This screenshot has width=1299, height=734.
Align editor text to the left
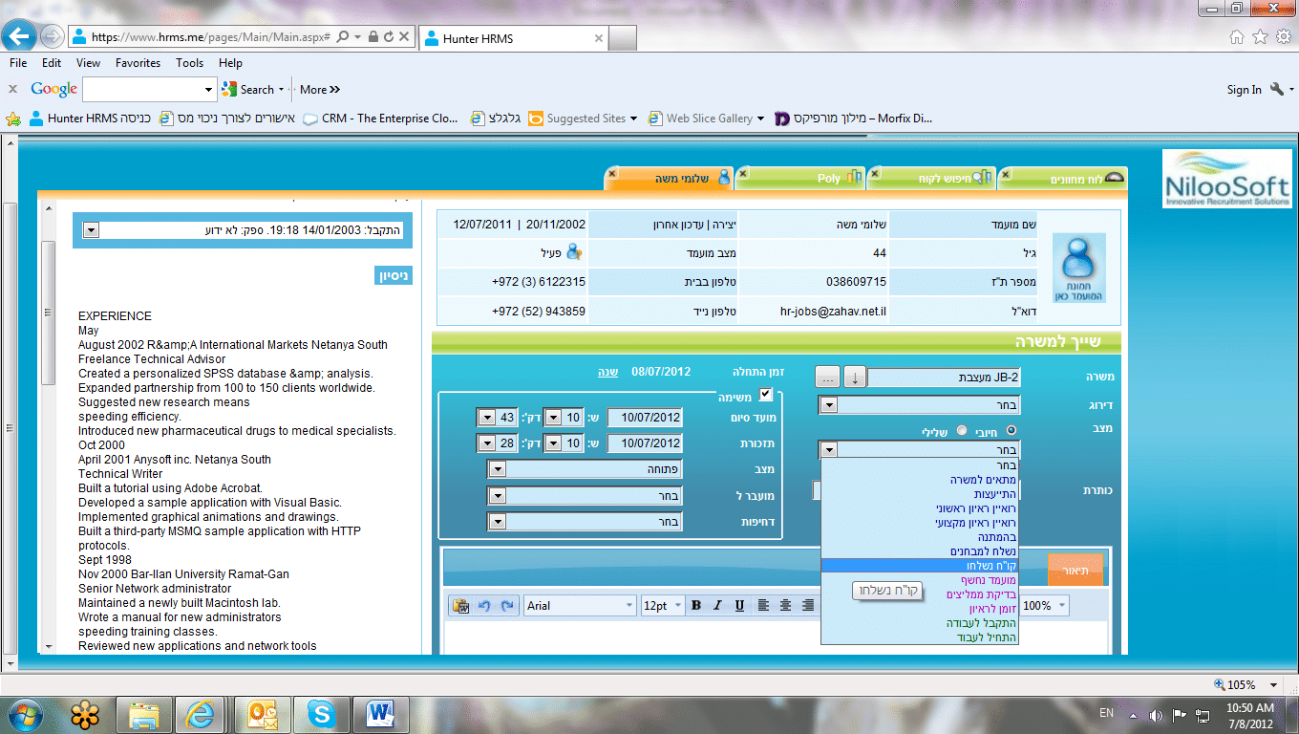pos(764,605)
